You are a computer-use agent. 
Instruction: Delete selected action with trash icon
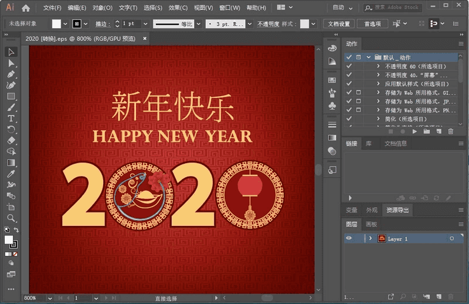450,131
